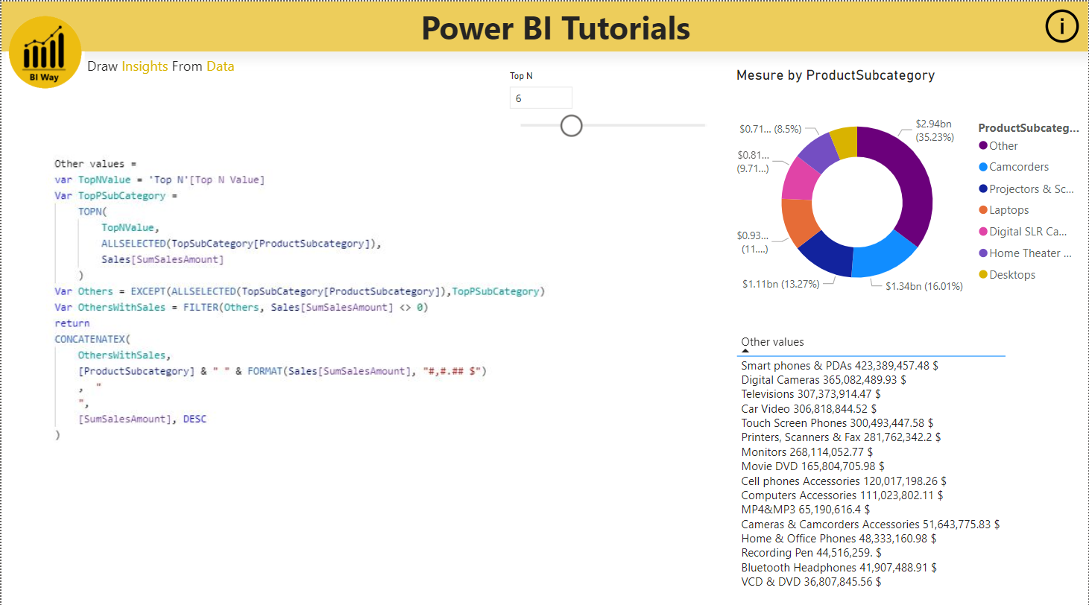Click the Touch Screen Phones row
Image resolution: width=1089 pixels, height=605 pixels.
[837, 423]
